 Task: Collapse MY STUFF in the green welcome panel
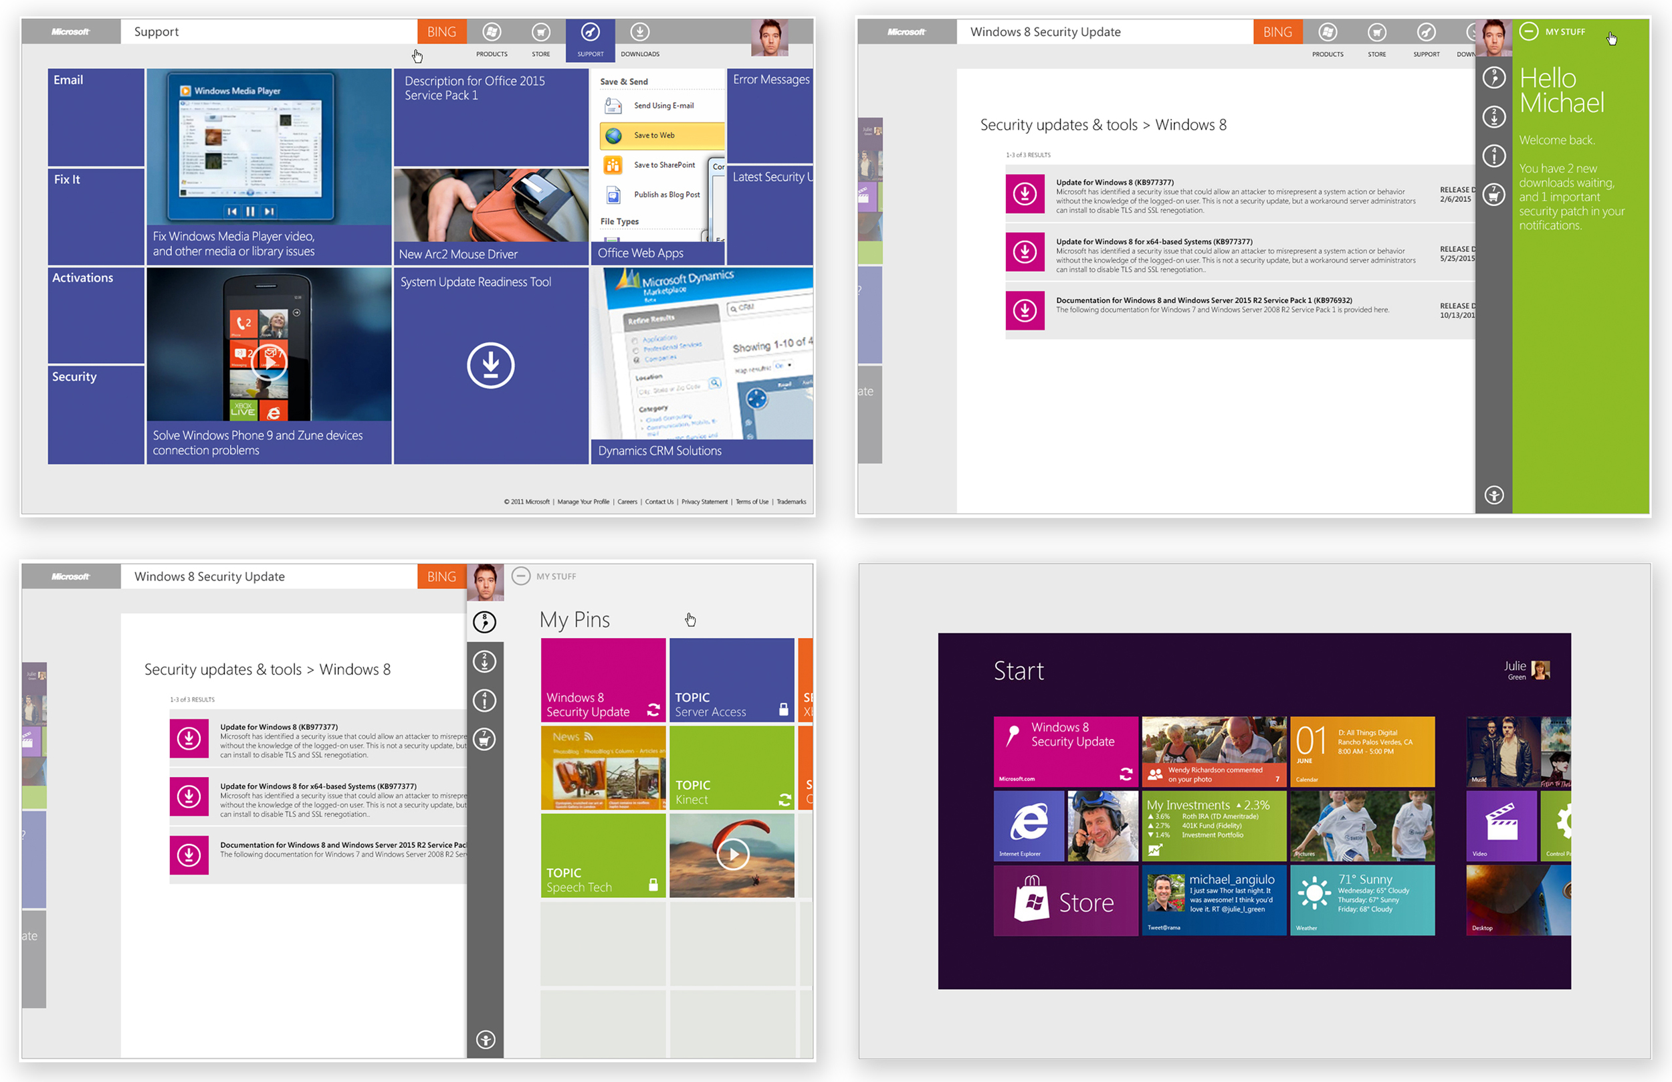[1529, 31]
